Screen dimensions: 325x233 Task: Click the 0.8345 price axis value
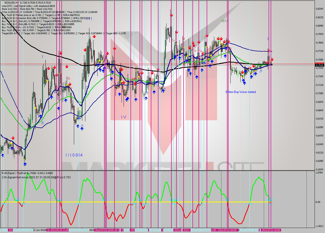(x=319, y=9)
